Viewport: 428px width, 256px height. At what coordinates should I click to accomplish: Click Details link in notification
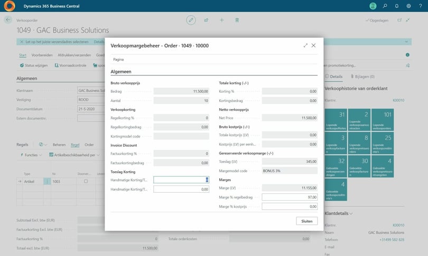tap(99, 42)
